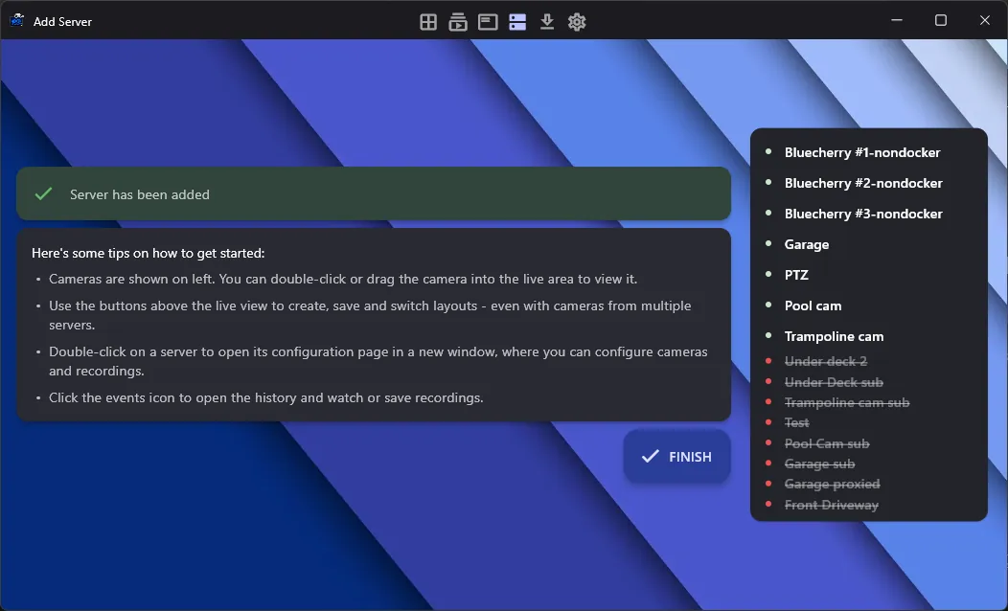Click disabled Pool Cam sub entry
This screenshot has height=611, width=1008.
(x=827, y=443)
